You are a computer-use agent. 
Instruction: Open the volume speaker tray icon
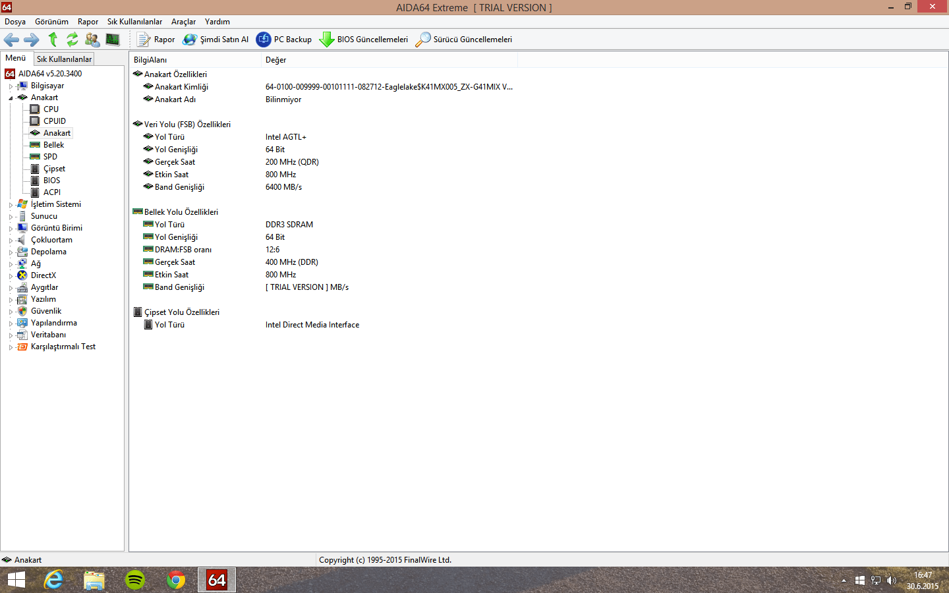tap(892, 580)
